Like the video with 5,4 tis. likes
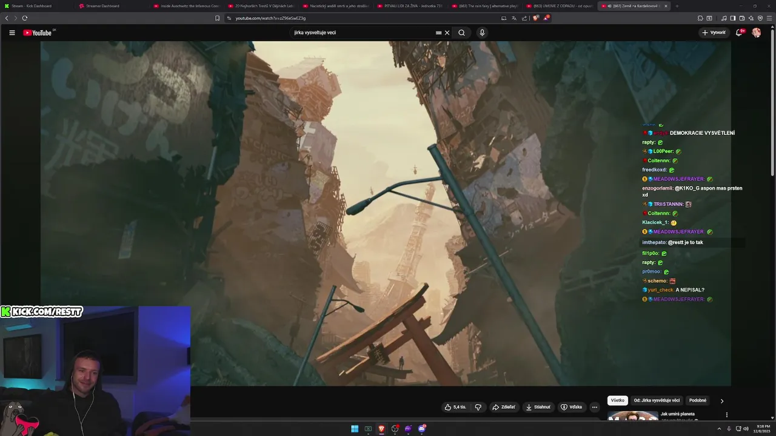 pyautogui.click(x=455, y=407)
